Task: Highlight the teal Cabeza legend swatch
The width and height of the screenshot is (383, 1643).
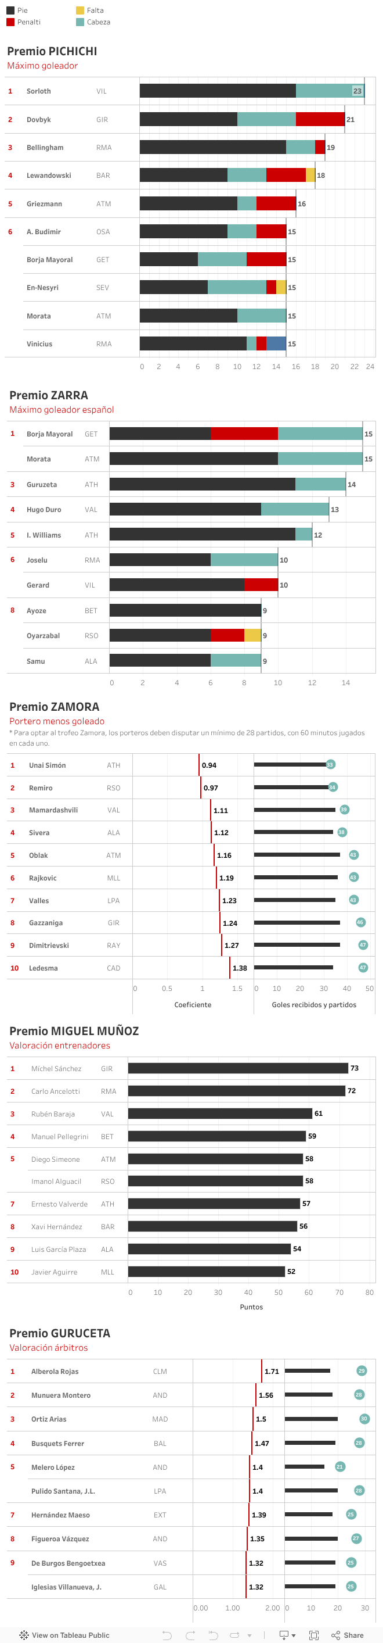Action: [80, 22]
